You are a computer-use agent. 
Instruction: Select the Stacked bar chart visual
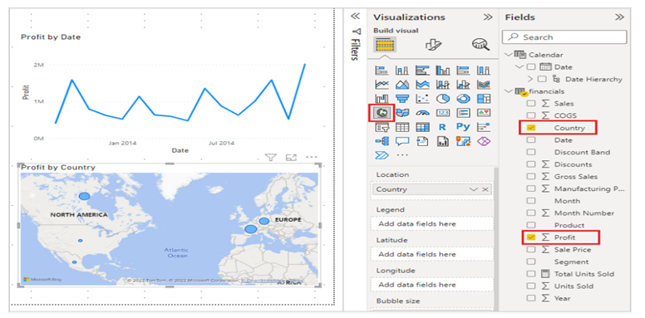point(382,71)
